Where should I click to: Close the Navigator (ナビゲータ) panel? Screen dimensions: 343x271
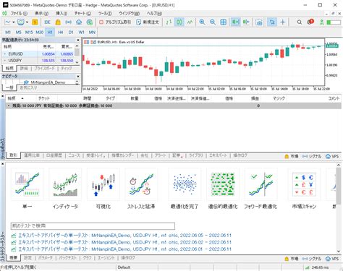point(78,77)
